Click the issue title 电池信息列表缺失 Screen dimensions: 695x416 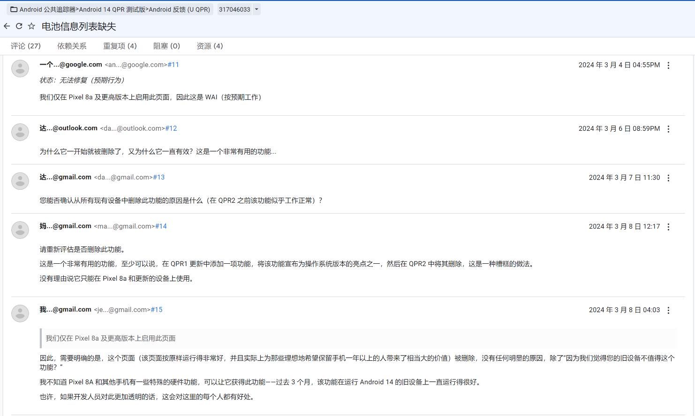click(79, 27)
